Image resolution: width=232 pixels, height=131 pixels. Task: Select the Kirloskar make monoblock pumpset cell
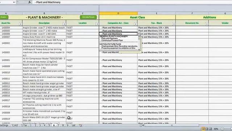point(44,112)
